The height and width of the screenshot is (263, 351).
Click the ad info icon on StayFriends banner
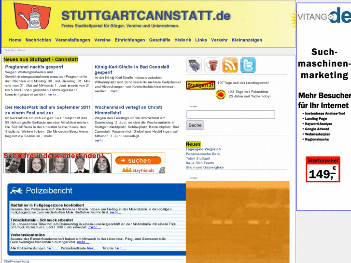[163, 170]
